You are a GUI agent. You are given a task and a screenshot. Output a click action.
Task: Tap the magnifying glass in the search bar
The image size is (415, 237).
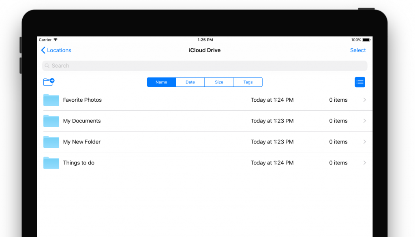(47, 65)
